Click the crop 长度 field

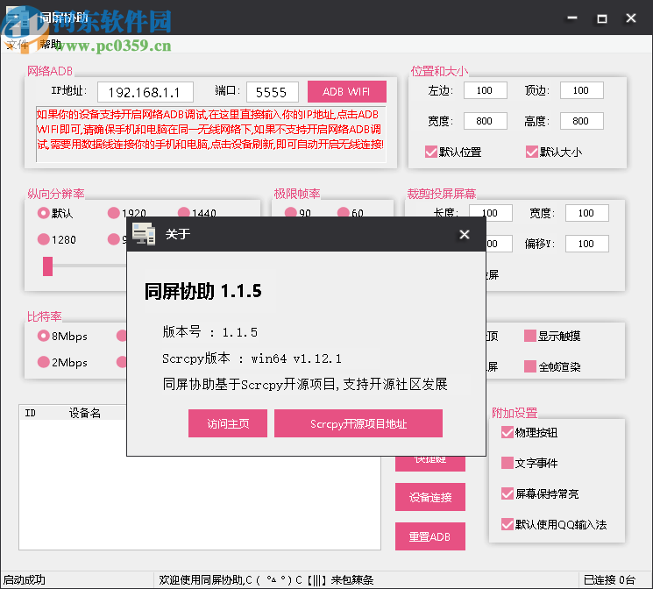pyautogui.click(x=491, y=212)
